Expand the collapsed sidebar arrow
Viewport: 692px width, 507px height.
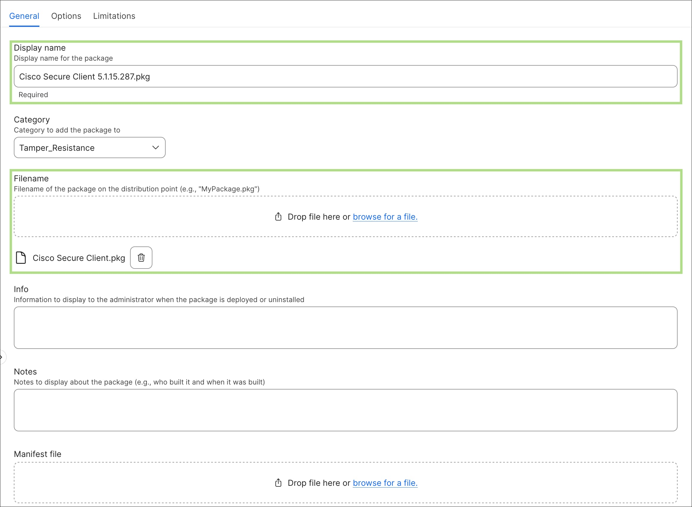tap(2, 357)
